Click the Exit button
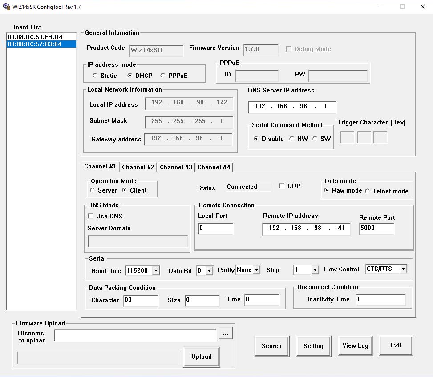The width and height of the screenshot is (433, 377). click(x=396, y=345)
